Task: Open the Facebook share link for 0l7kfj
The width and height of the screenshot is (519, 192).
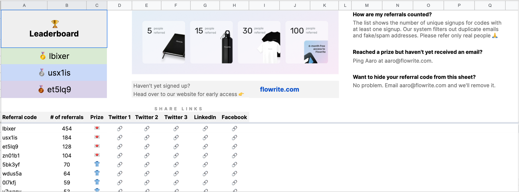Action: point(234,183)
